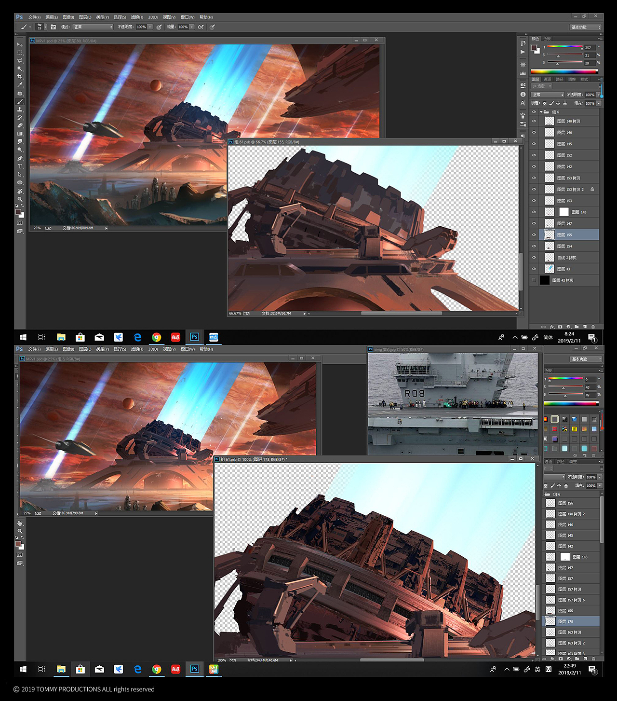
Task: Select the 图层 156 layer row
Action: point(572,503)
